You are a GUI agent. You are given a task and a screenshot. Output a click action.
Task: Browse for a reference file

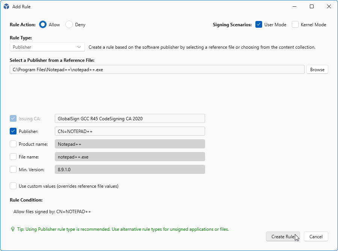[317, 70]
